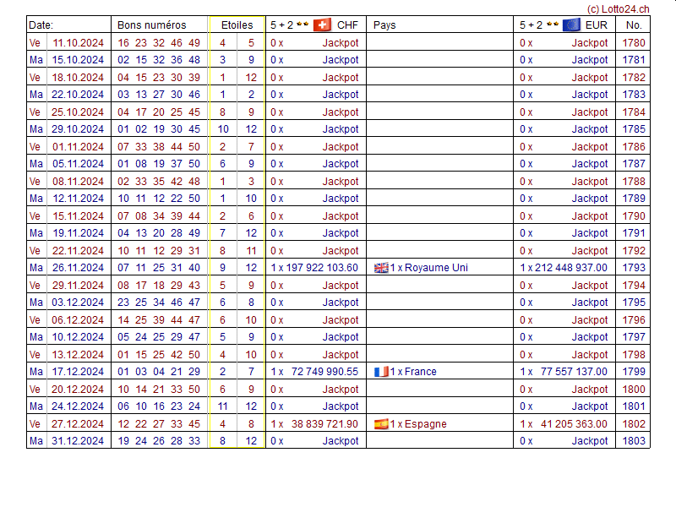This screenshot has width=676, height=507.
Task: Click the European Union flag icon
Action: point(571,25)
